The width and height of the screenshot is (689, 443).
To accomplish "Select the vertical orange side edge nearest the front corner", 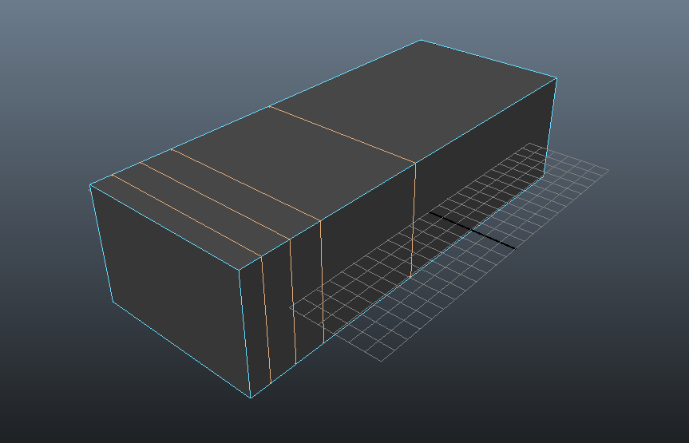I will [266, 319].
